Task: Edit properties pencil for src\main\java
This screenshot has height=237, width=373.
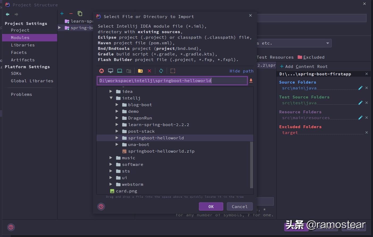Action: pos(361,88)
